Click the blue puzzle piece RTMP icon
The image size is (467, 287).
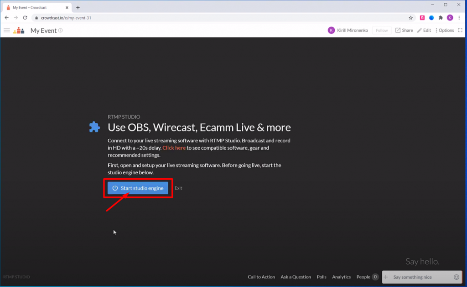coord(94,127)
